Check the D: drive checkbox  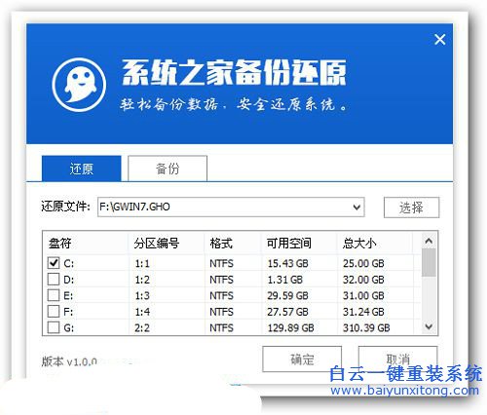(54, 279)
